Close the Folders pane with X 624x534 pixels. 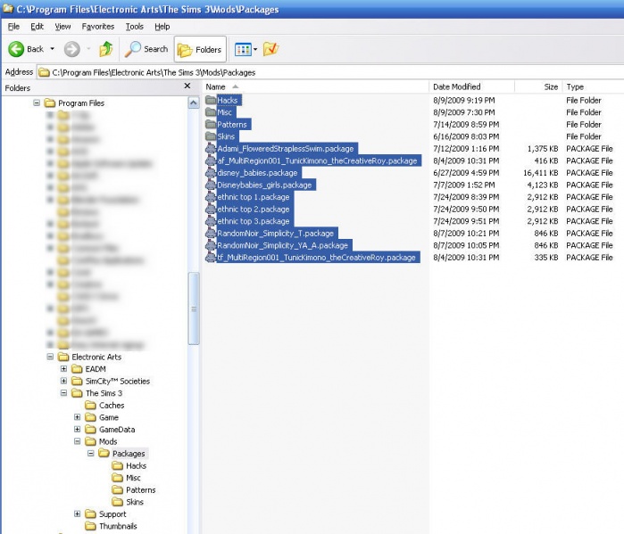(187, 86)
